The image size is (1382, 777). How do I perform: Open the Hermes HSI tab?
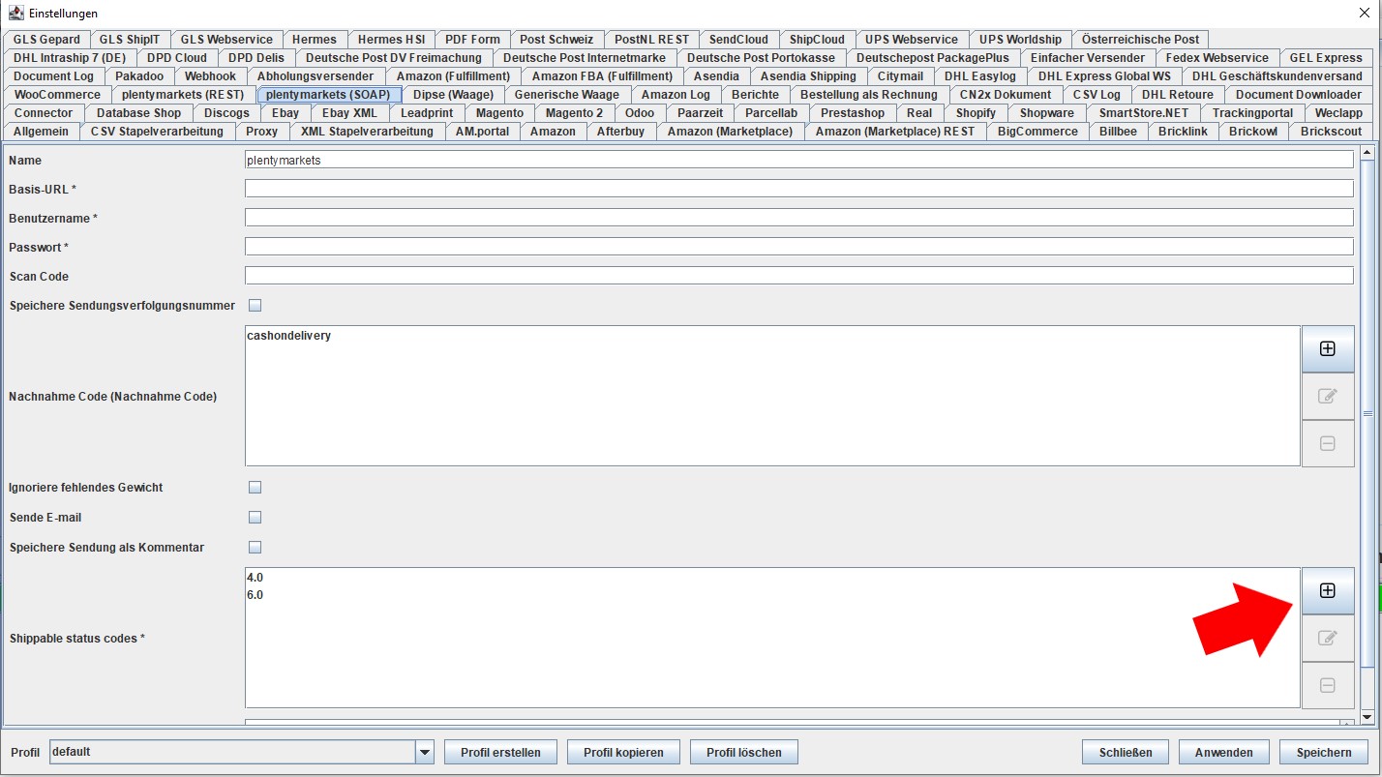click(391, 40)
